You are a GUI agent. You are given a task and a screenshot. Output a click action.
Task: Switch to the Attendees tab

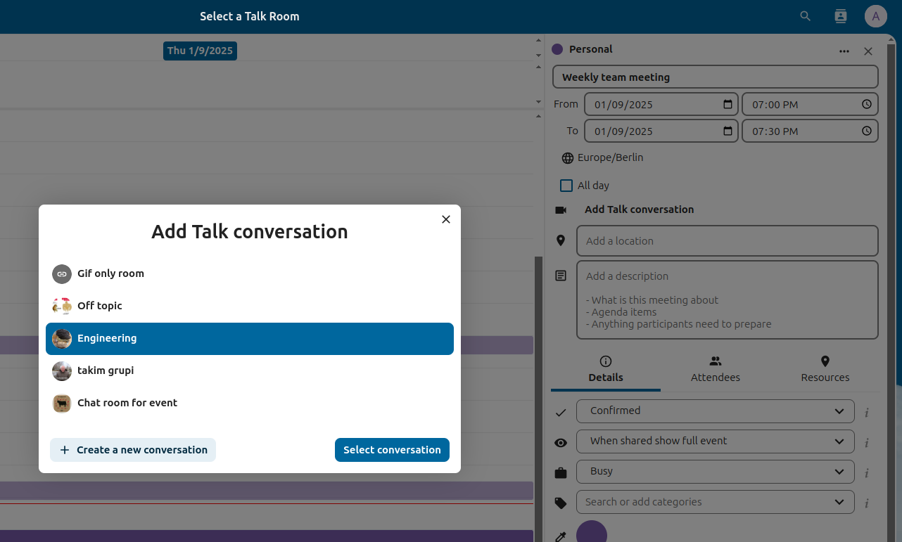(715, 369)
